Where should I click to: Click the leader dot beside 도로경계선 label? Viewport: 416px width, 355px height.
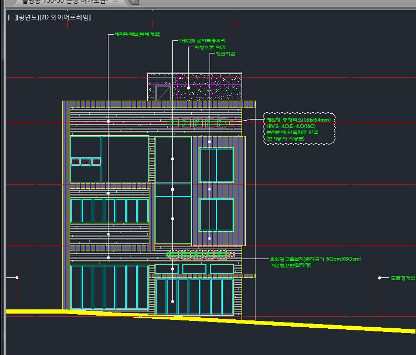pyautogui.click(x=380, y=277)
